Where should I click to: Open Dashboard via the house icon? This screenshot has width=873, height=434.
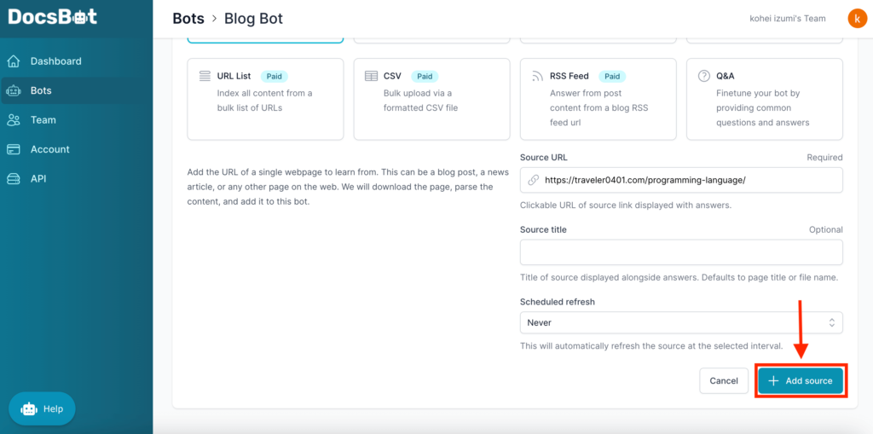(14, 61)
